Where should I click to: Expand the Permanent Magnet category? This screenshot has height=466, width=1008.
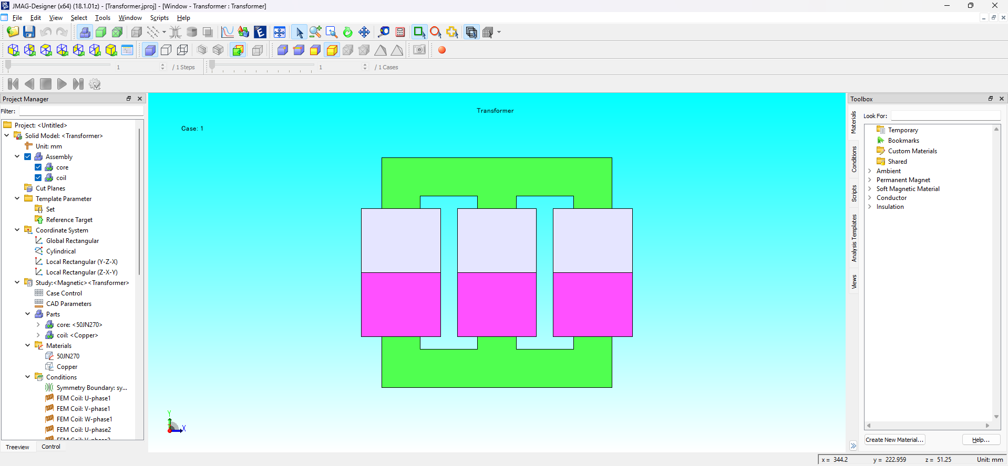(870, 180)
